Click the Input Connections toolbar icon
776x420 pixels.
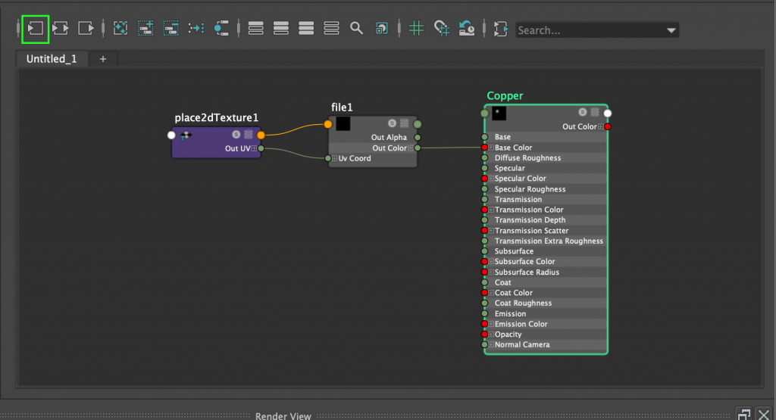coord(36,29)
